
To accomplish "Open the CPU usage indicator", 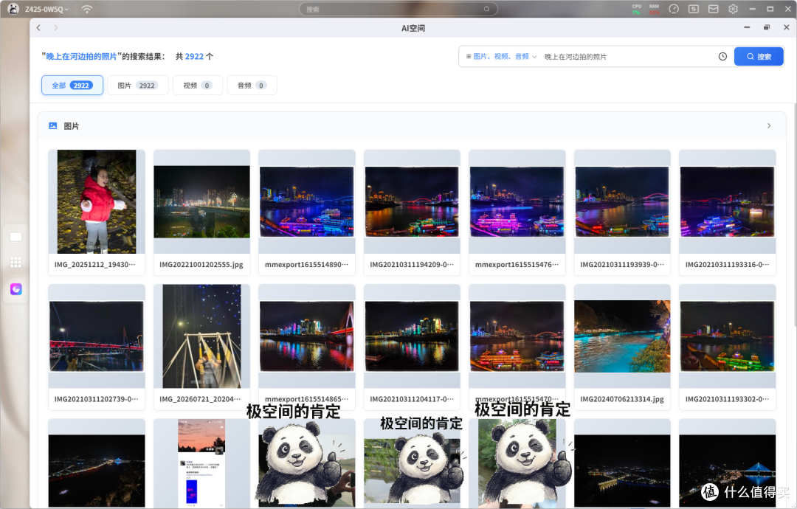I will [x=636, y=9].
